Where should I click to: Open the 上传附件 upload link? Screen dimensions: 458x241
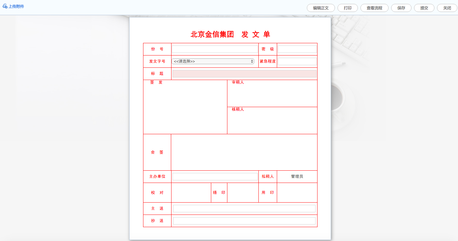[16, 5]
